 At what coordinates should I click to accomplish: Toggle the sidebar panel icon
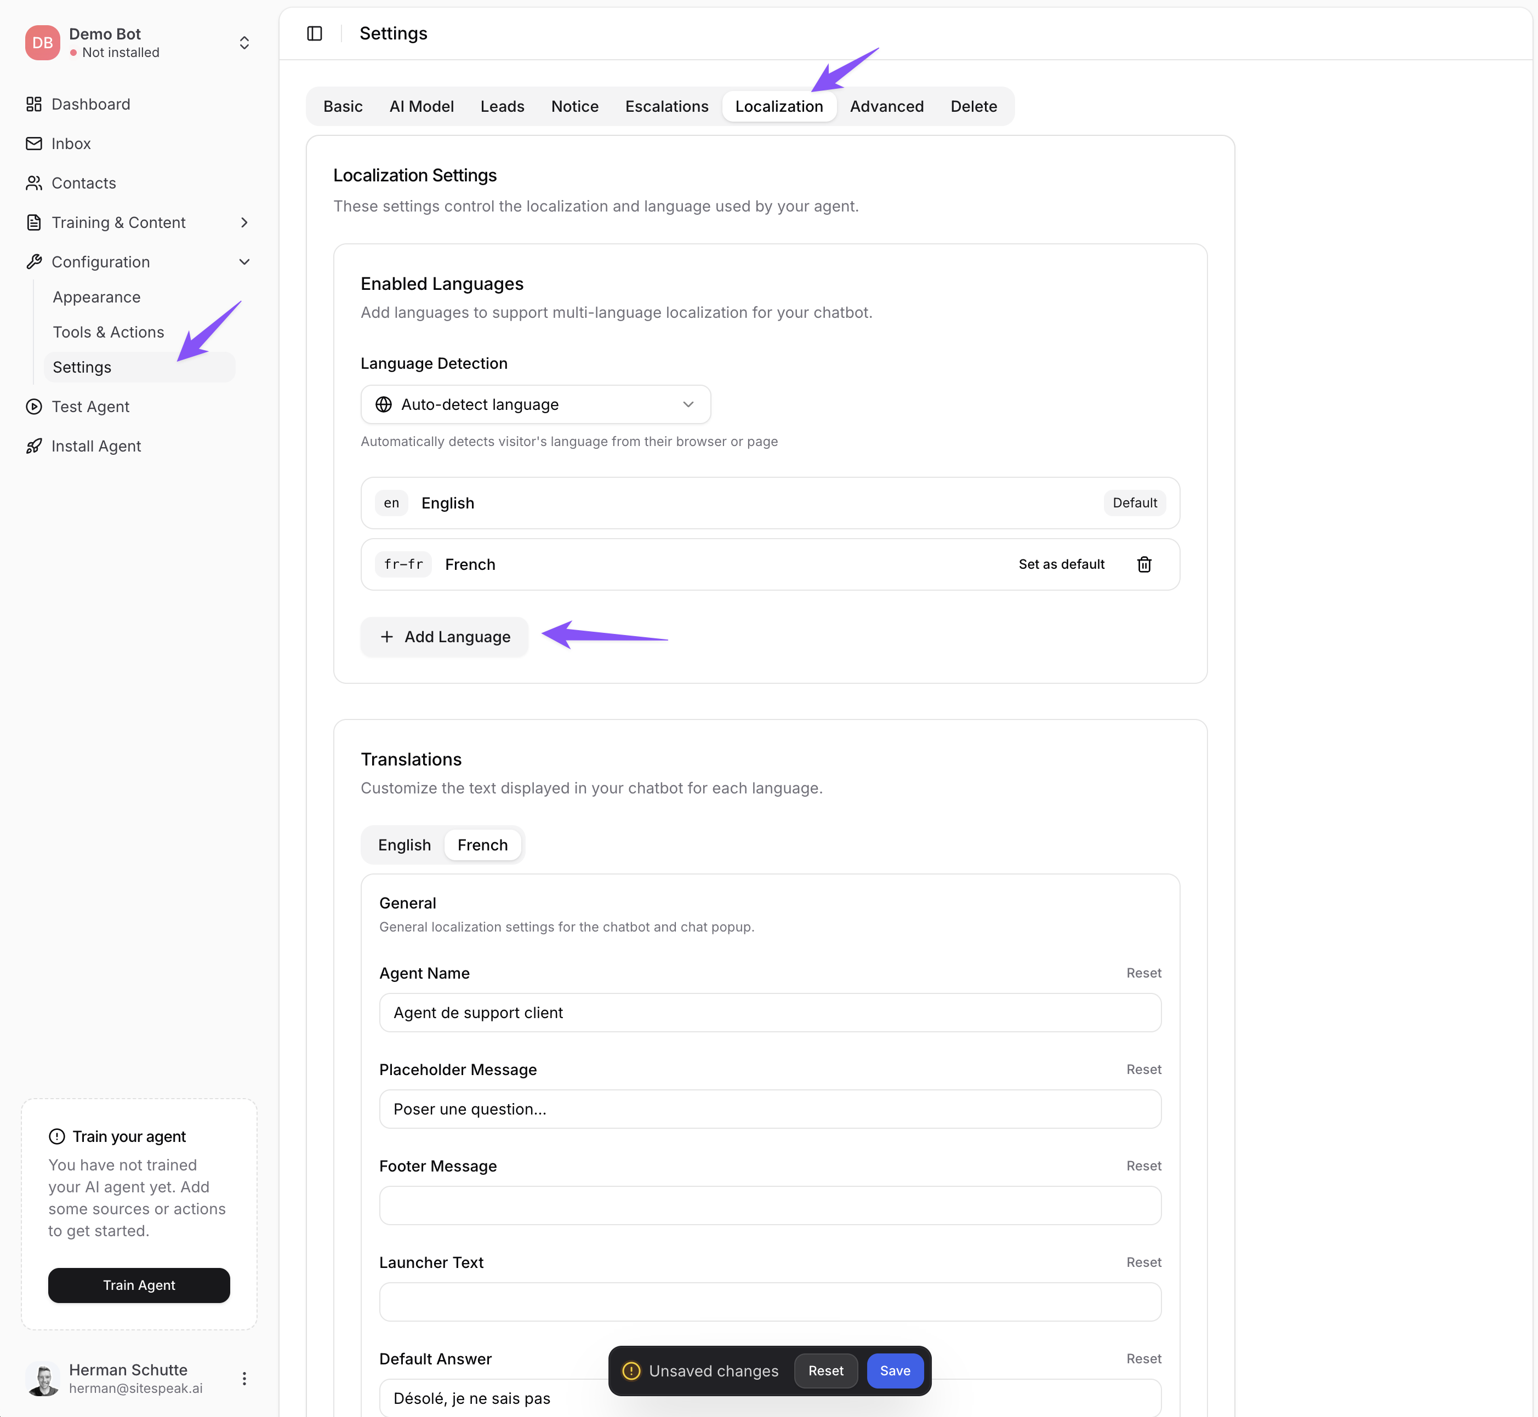[x=315, y=33]
